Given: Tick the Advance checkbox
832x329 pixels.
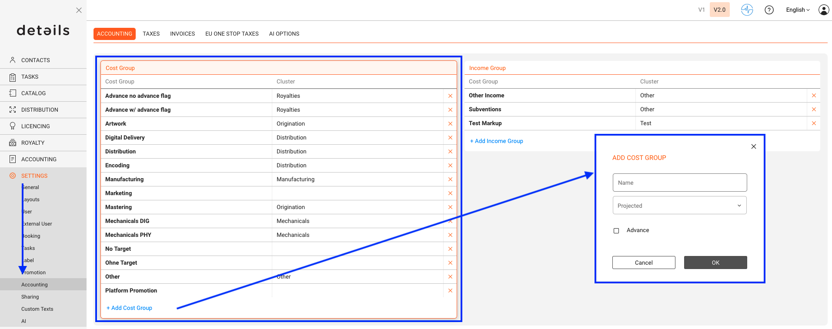Looking at the screenshot, I should pyautogui.click(x=616, y=231).
